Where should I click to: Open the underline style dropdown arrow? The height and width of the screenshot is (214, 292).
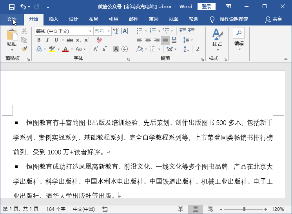point(63,40)
